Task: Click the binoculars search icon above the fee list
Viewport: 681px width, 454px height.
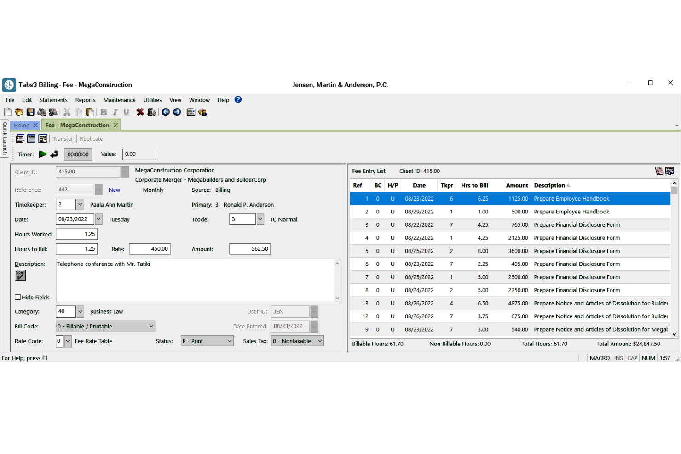Action: 670,171
